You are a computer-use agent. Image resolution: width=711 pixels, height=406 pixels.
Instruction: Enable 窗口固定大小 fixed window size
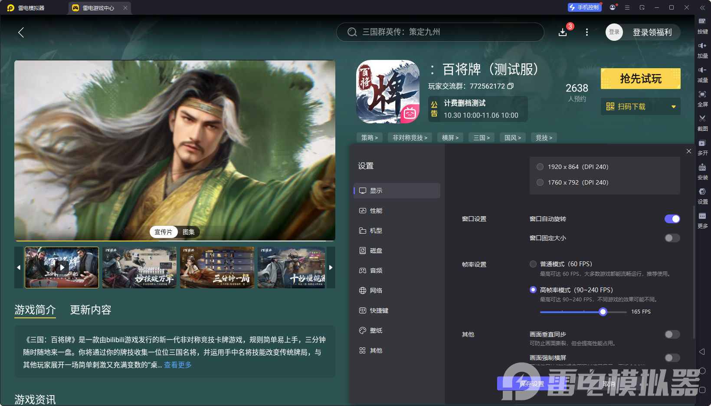[x=672, y=238]
